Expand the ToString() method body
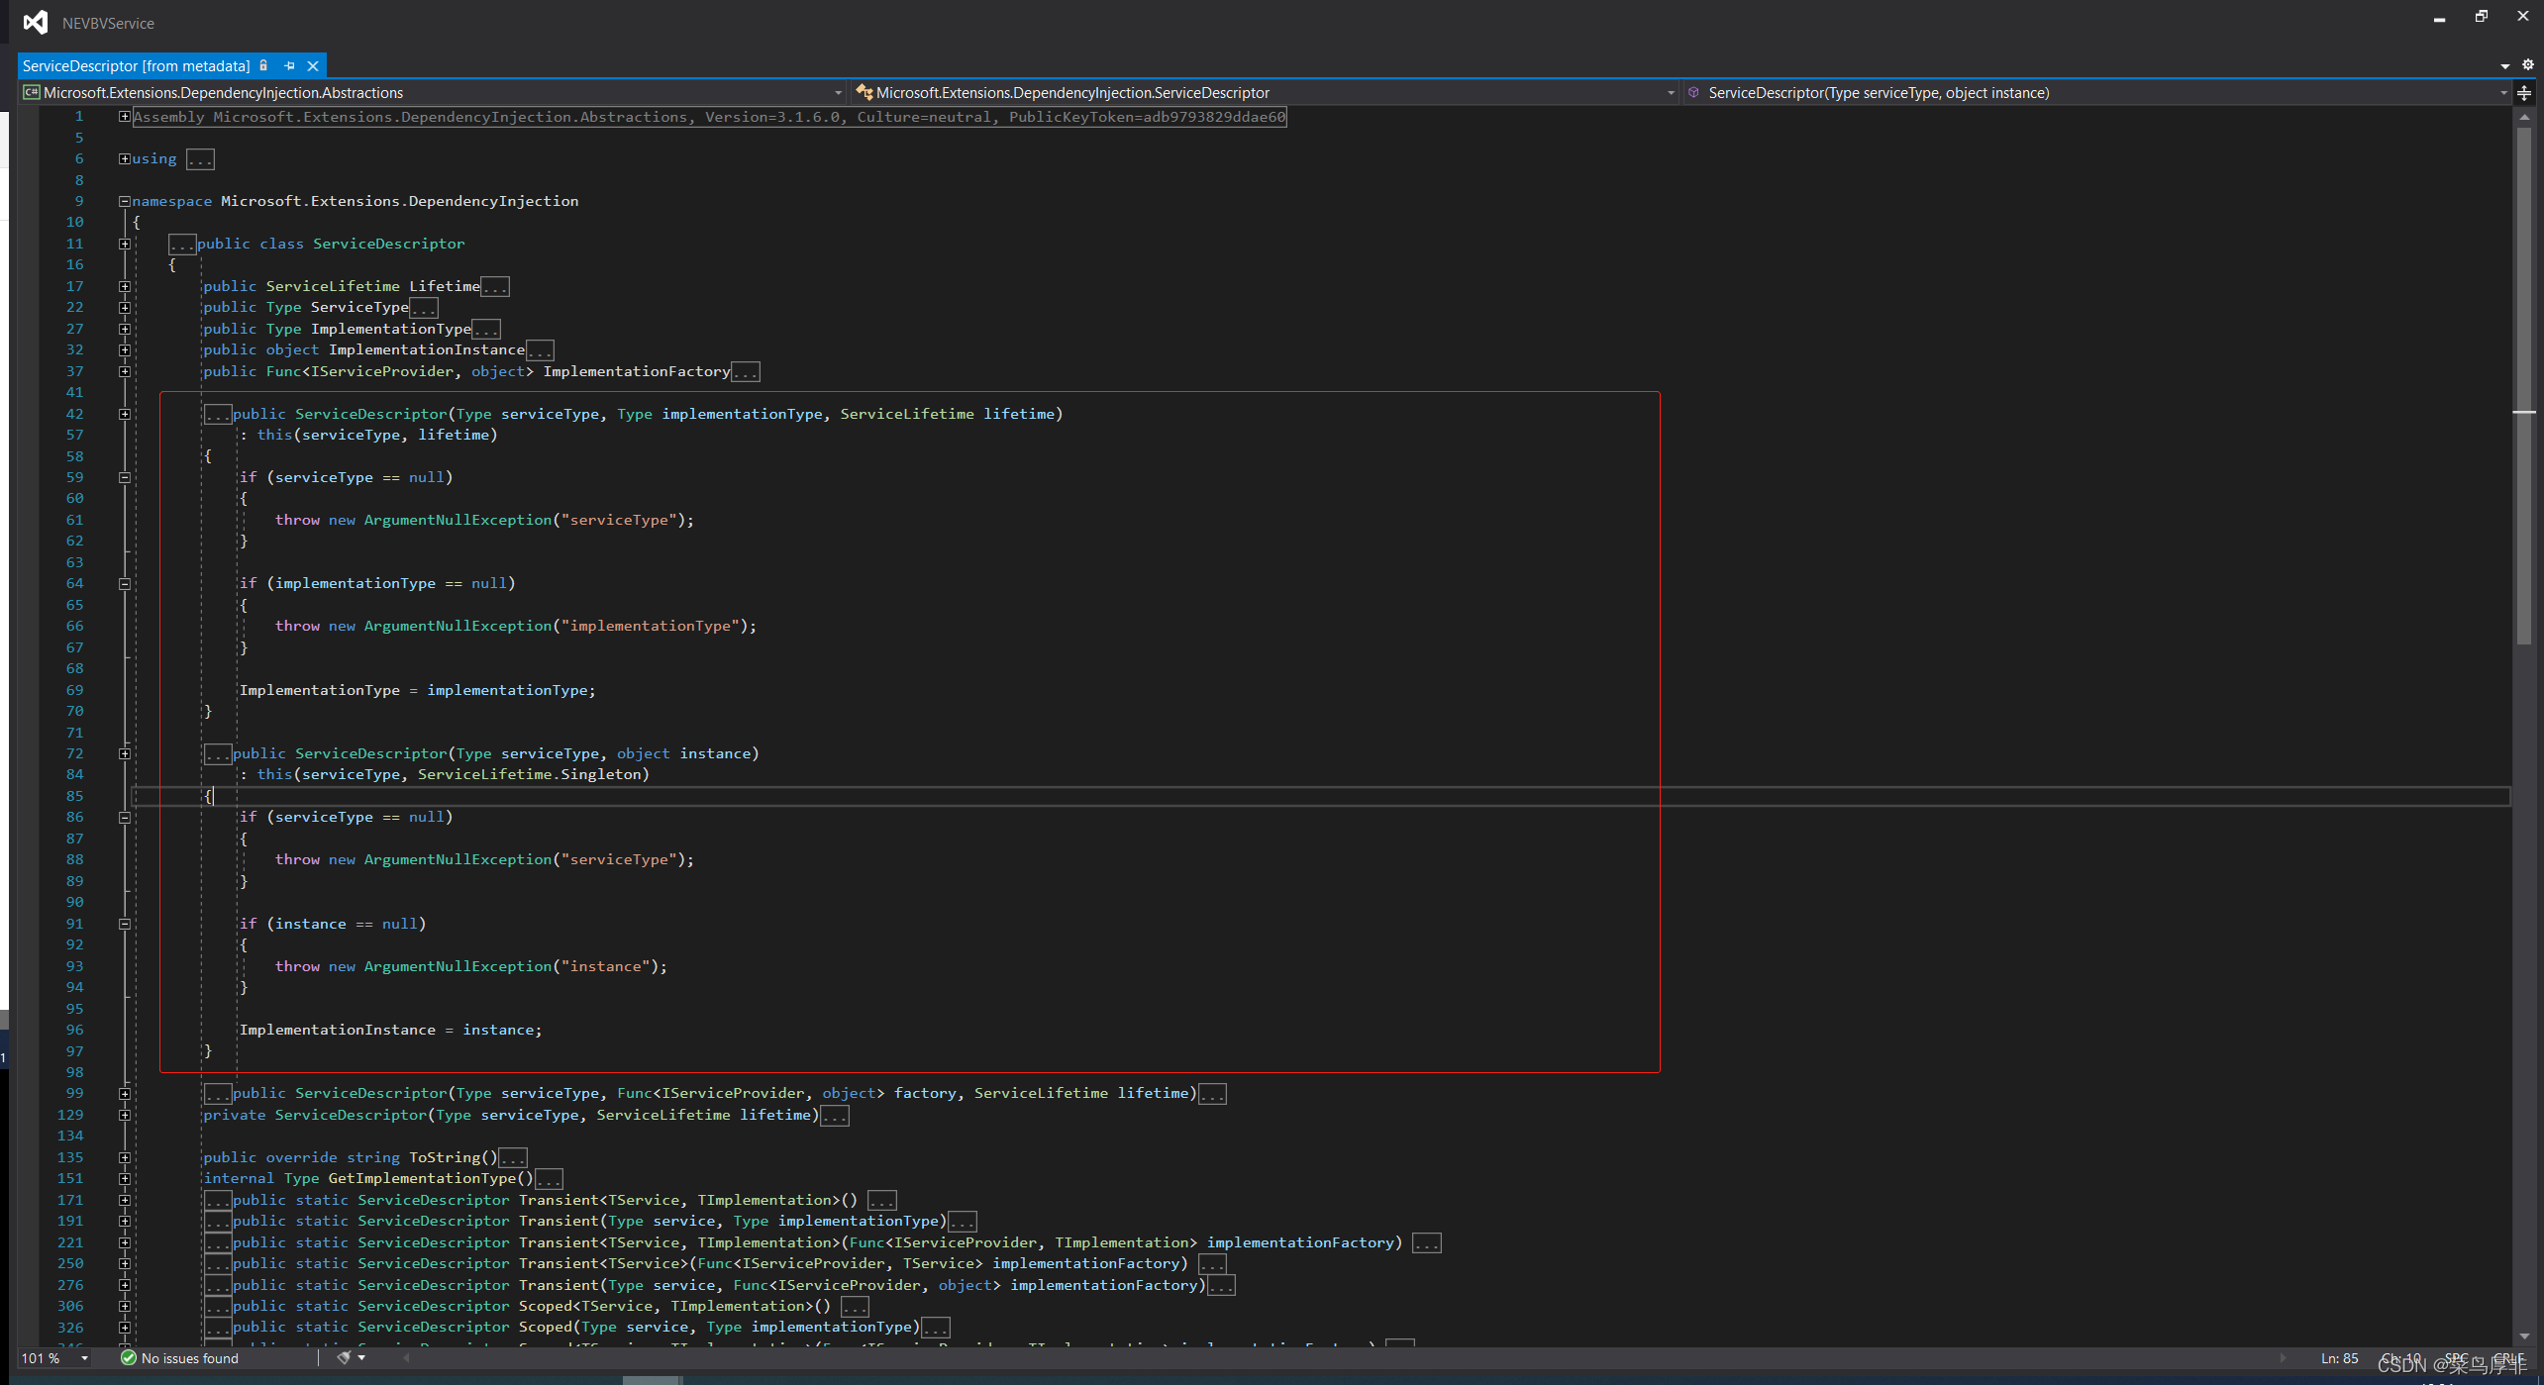This screenshot has width=2544, height=1385. click(x=123, y=1156)
